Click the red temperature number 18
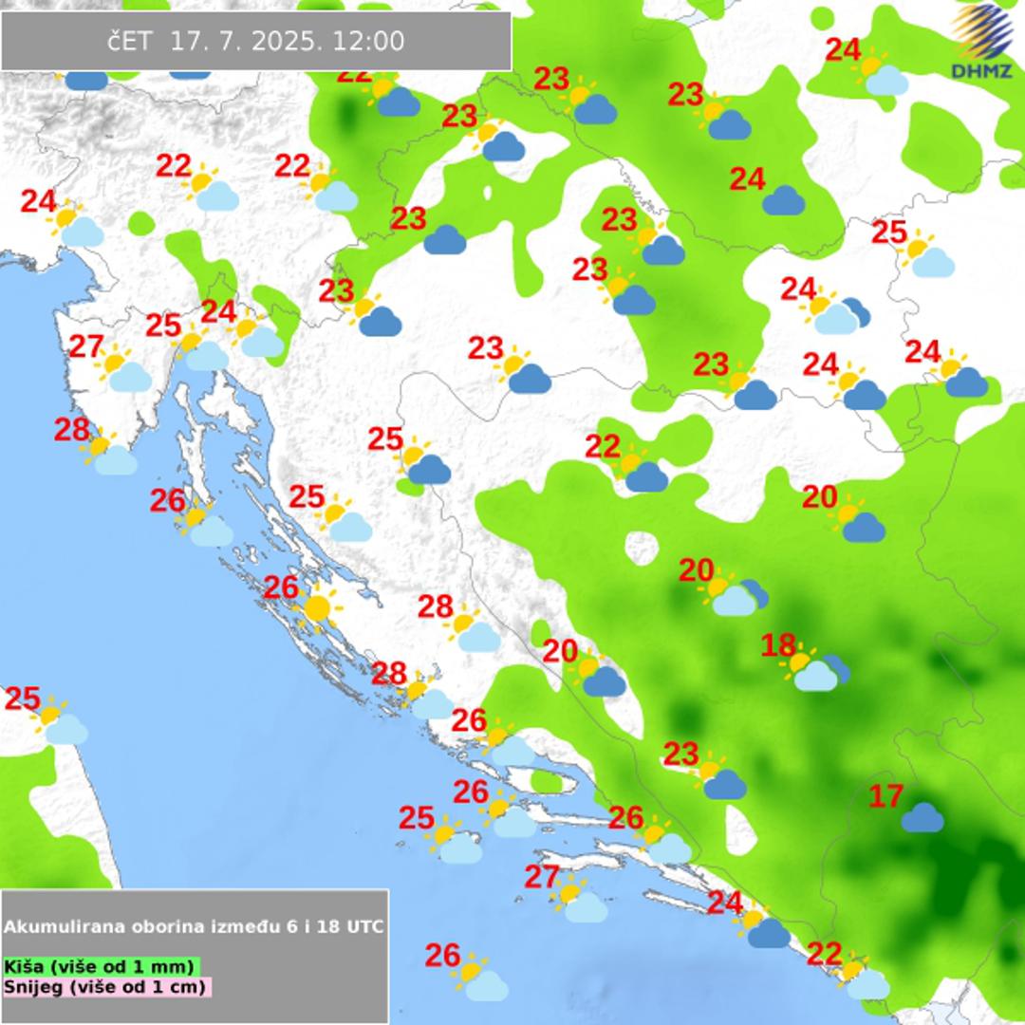The image size is (1025, 1025). tap(778, 646)
